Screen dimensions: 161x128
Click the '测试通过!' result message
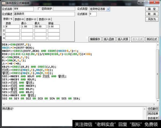pyautogui.click(x=8, y=109)
